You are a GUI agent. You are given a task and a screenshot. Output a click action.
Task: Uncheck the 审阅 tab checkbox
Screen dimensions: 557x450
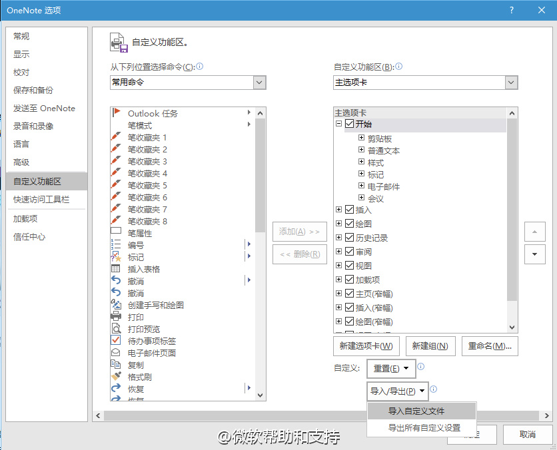pyautogui.click(x=350, y=251)
